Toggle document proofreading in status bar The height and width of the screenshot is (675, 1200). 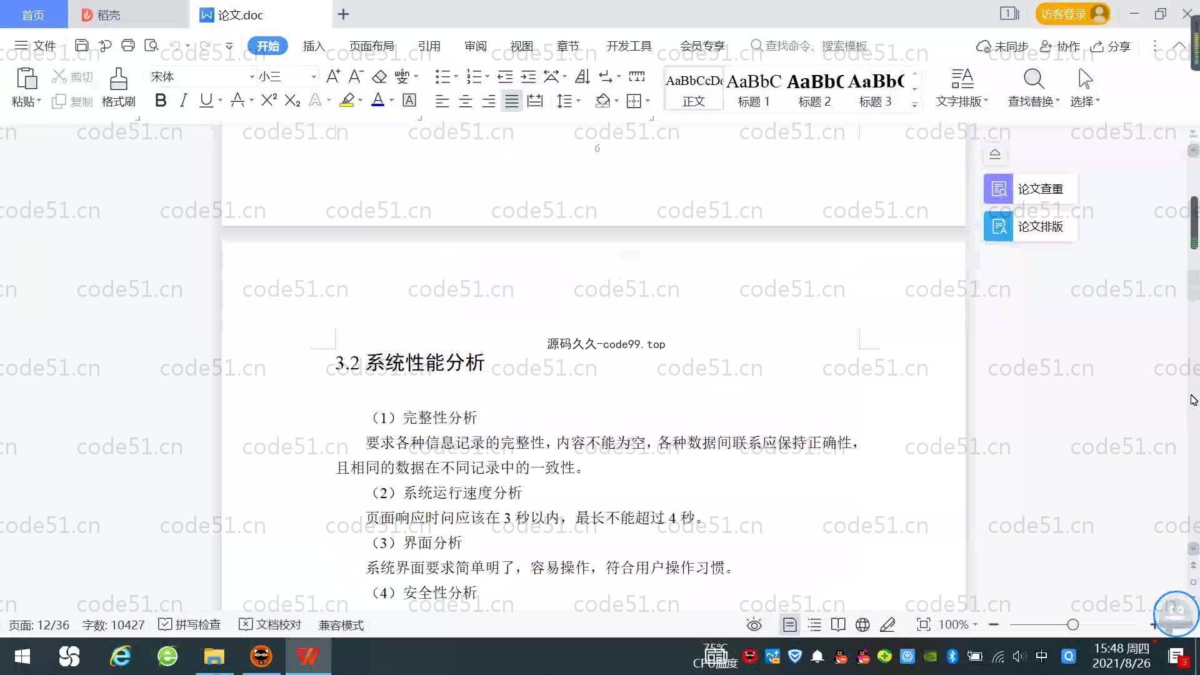point(270,625)
